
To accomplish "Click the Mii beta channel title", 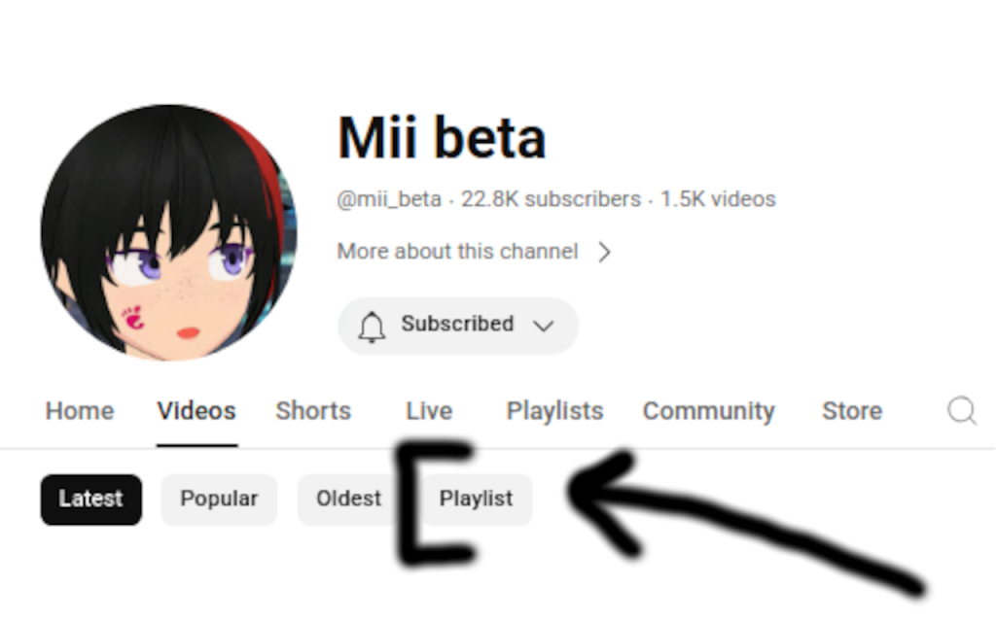I will tap(442, 138).
